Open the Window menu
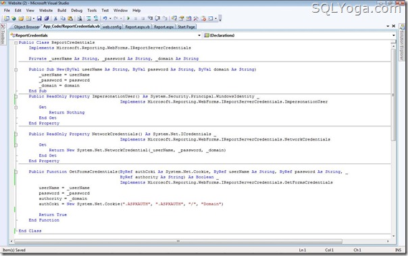Viewport: 408px width, 256px height. 120,10
